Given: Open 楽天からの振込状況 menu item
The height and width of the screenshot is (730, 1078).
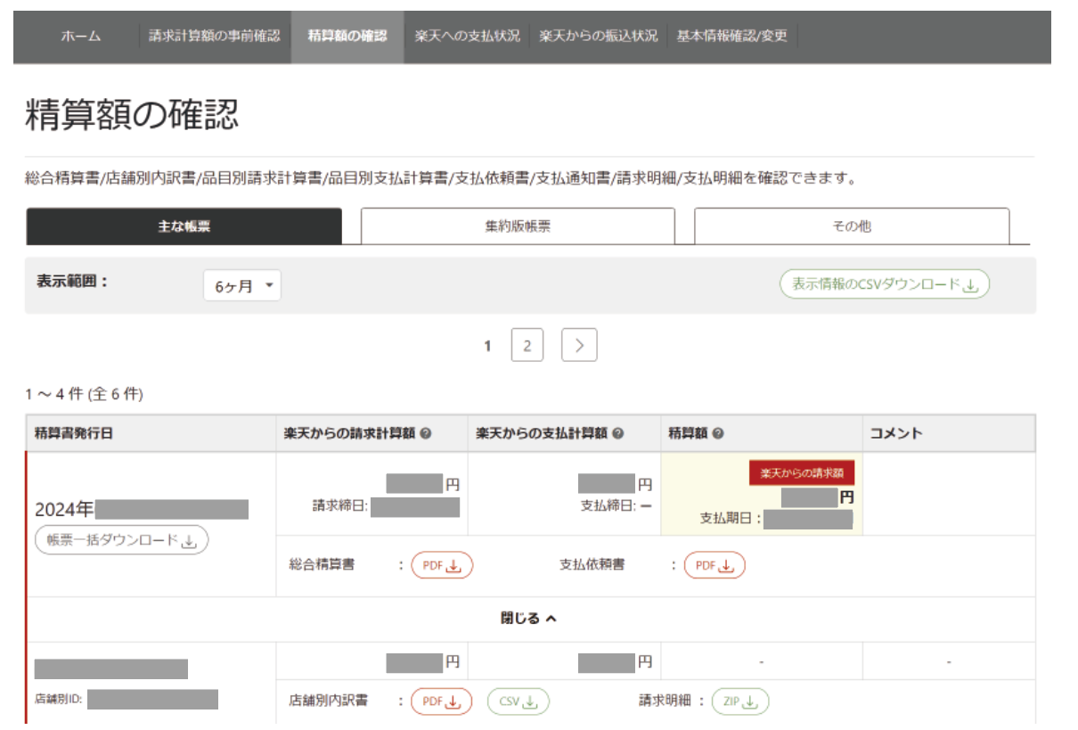Looking at the screenshot, I should [598, 37].
